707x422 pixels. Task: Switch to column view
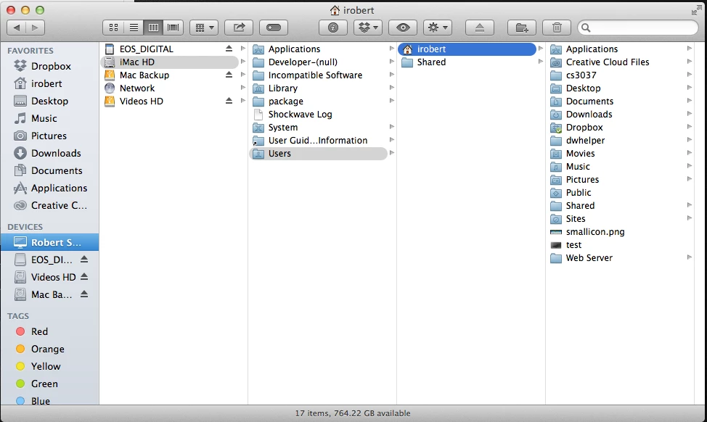click(x=153, y=28)
